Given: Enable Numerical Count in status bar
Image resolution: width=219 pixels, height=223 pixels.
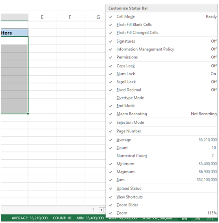Looking at the screenshot, I should pyautogui.click(x=162, y=156).
